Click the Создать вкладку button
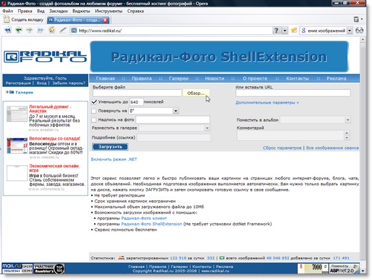 [24, 20]
